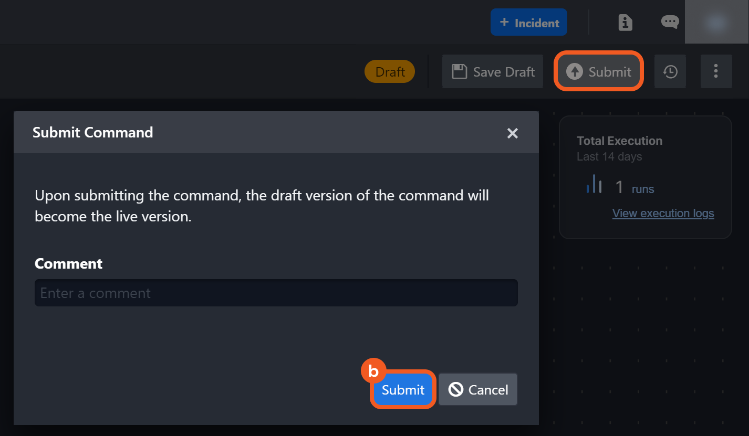Click the upload arrow icon in toolbar Submit
The width and height of the screenshot is (749, 436).
point(575,72)
